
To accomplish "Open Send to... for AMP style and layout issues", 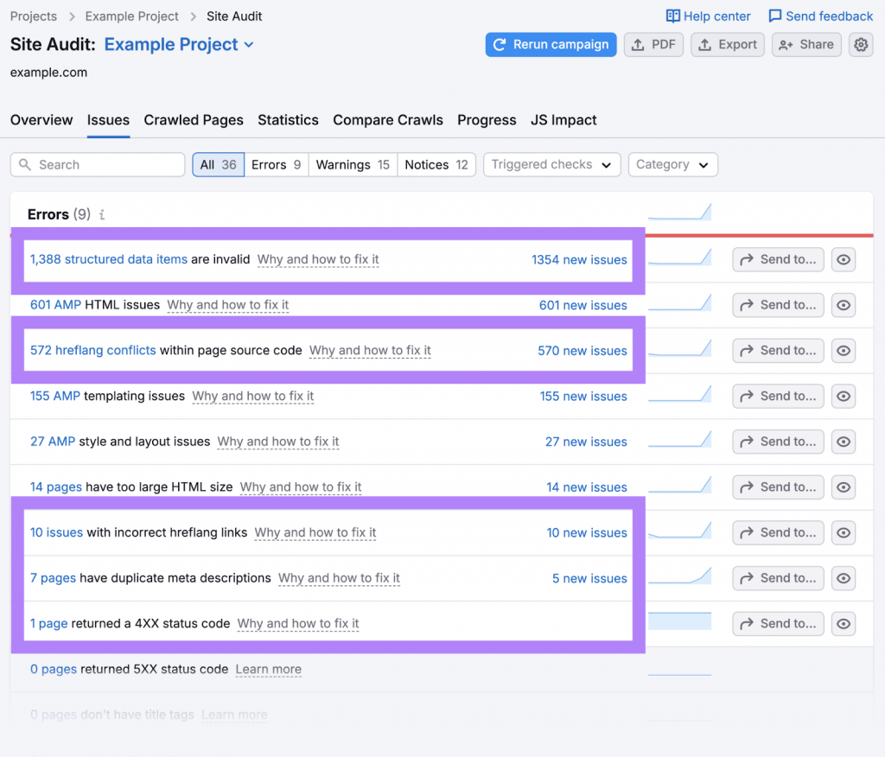I will coord(779,442).
